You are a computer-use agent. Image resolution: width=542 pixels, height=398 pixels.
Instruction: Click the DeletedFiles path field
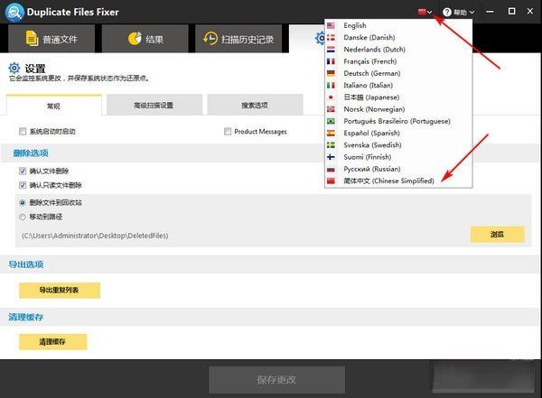pyautogui.click(x=95, y=236)
